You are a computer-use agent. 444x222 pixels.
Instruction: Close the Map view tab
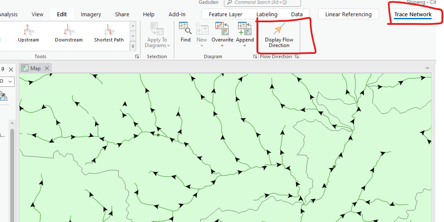point(47,68)
